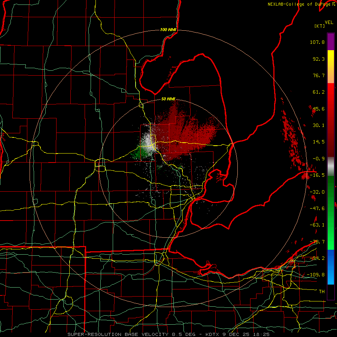Click the -63.1 scale value
This screenshot has height=337, width=337.
tap(317, 225)
